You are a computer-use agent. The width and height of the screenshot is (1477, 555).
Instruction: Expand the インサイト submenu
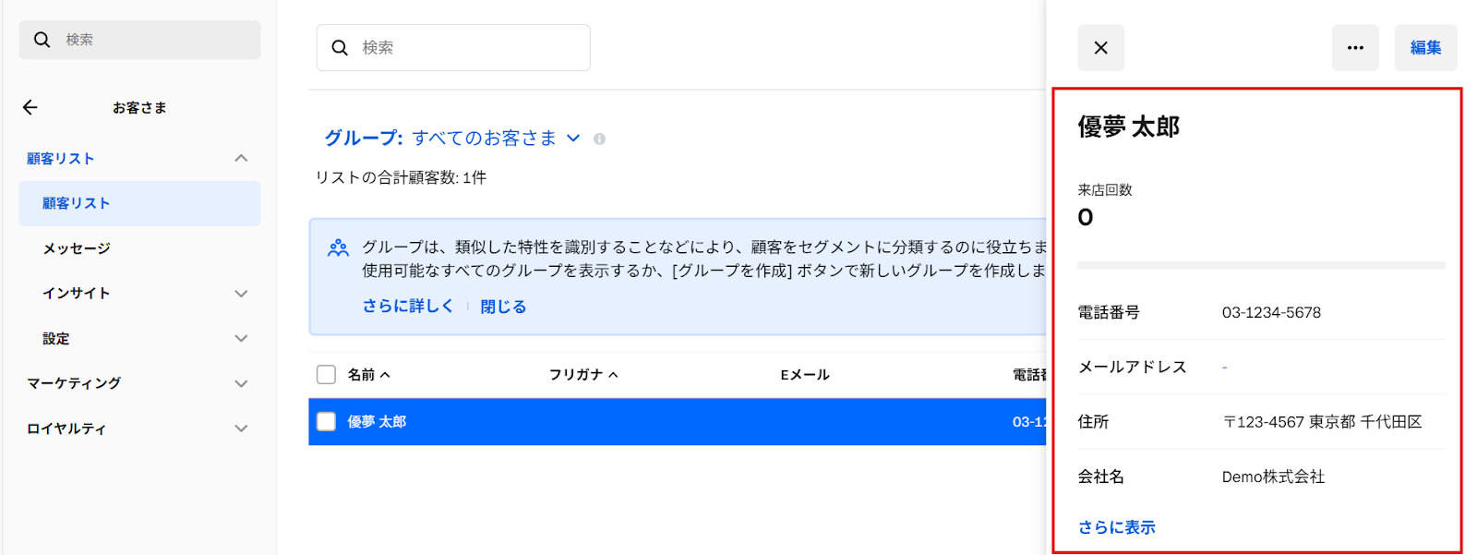click(241, 294)
